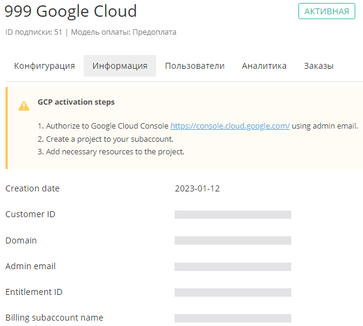This screenshot has height=326, width=363.
Task: Click the creation date value 2023-01-12
Action: [x=197, y=188]
